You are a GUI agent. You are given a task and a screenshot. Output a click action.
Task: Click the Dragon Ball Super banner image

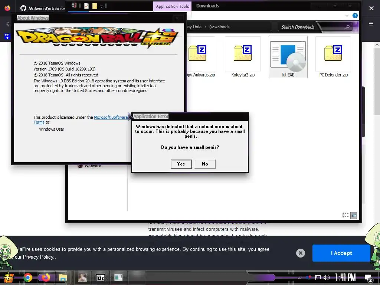pyautogui.click(x=98, y=38)
